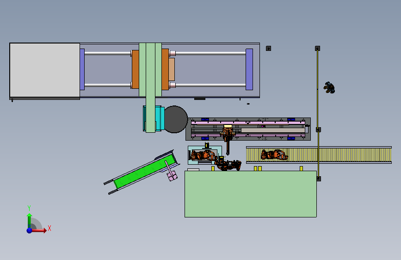Select the upper right tie bar rod
401x260 pixels.
pyautogui.click(x=210, y=54)
